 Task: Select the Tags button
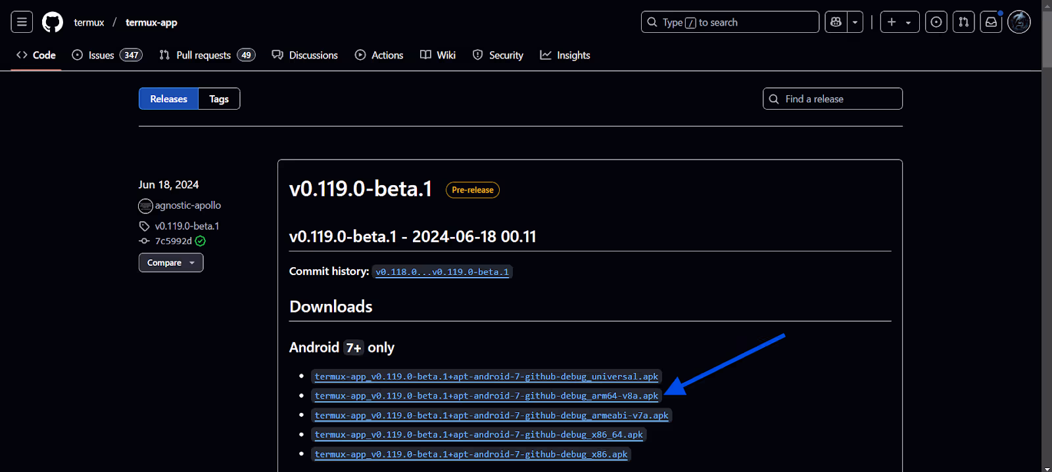pos(219,99)
